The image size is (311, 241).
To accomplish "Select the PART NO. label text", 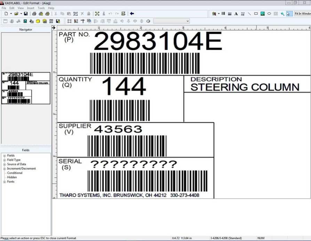I will (x=74, y=34).
